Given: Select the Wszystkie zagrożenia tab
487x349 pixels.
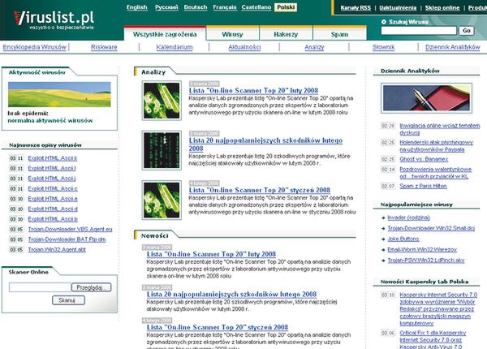Looking at the screenshot, I should 165,34.
